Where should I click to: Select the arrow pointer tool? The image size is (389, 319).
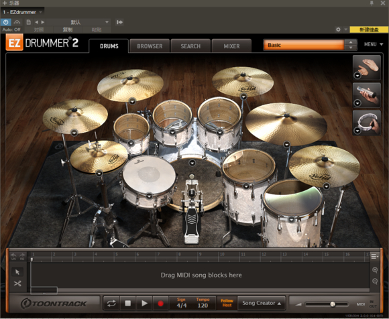(17, 272)
